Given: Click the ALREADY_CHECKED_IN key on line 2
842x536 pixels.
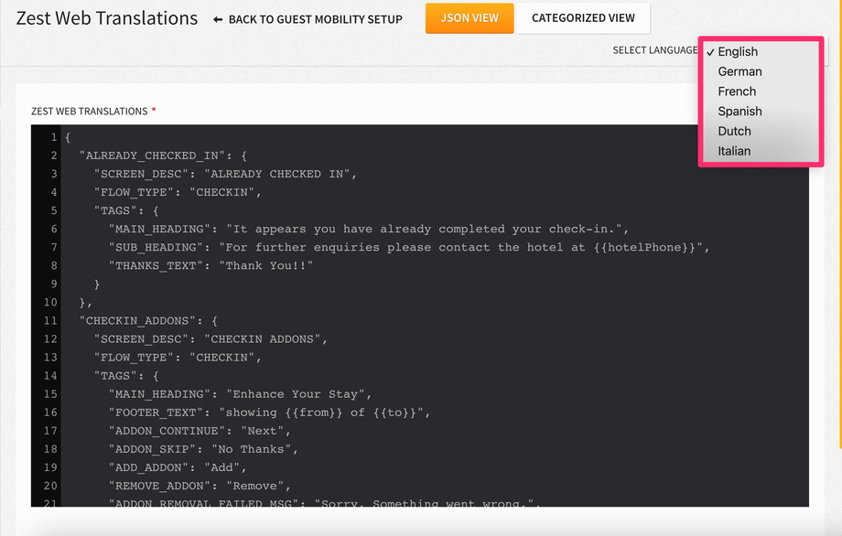Looking at the screenshot, I should (x=153, y=155).
